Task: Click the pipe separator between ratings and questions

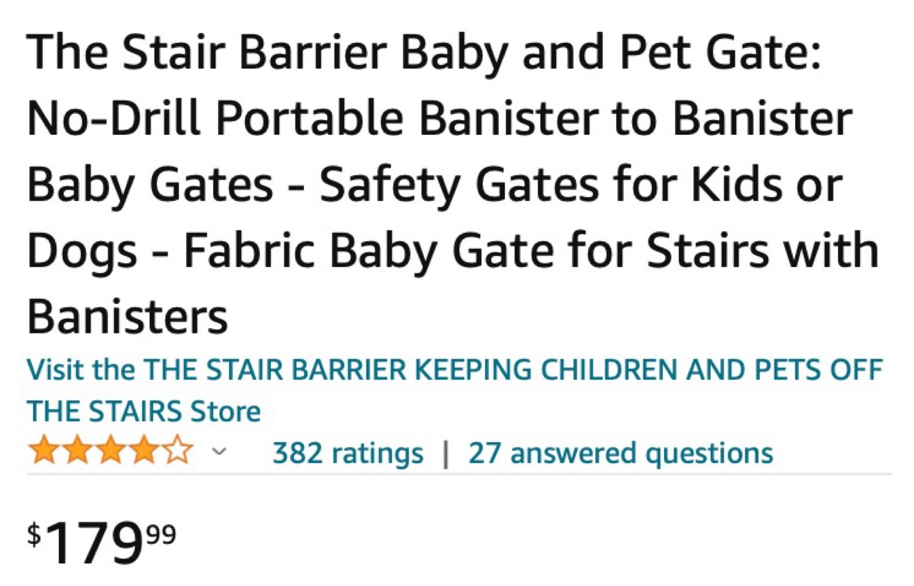Action: click(446, 455)
